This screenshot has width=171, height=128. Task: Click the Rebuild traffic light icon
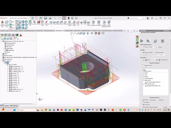(69, 18)
